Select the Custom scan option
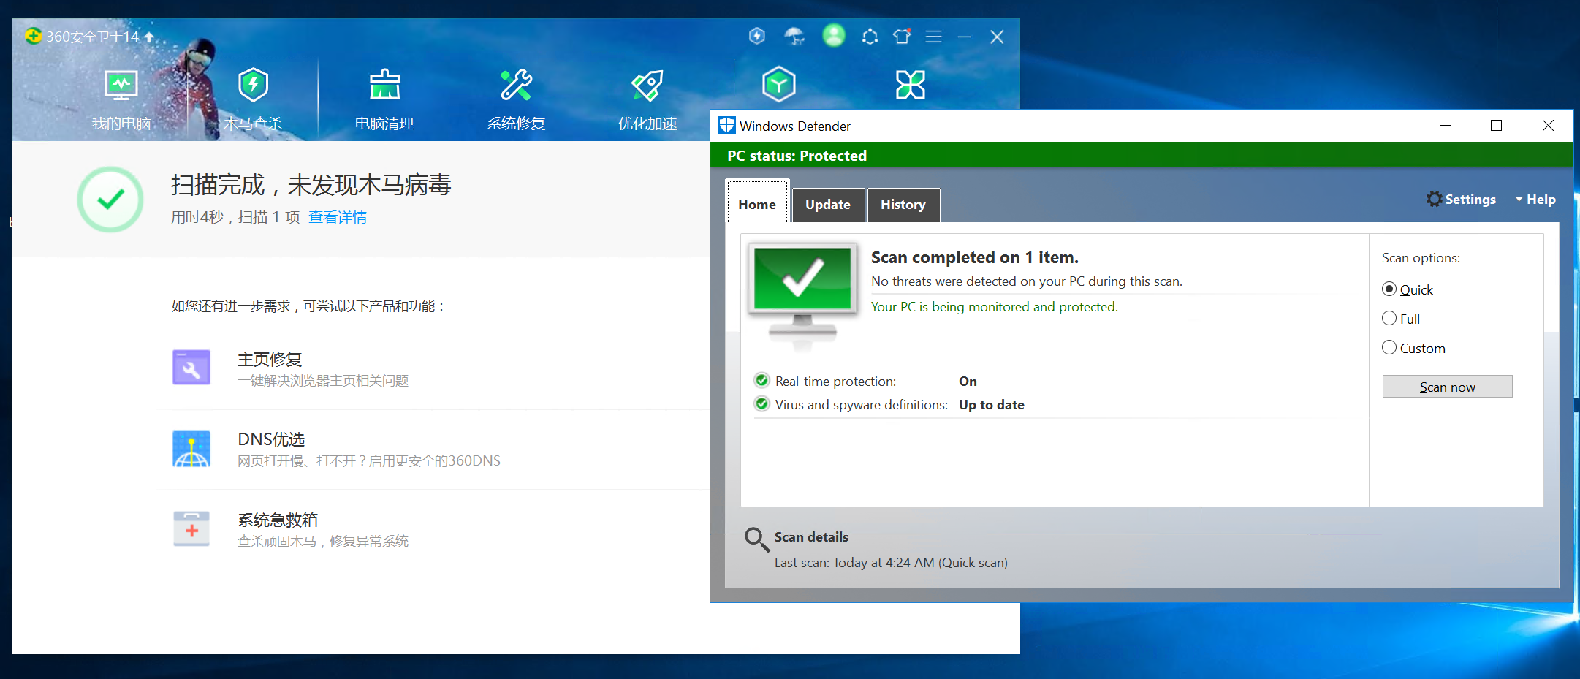The image size is (1580, 679). click(1413, 348)
